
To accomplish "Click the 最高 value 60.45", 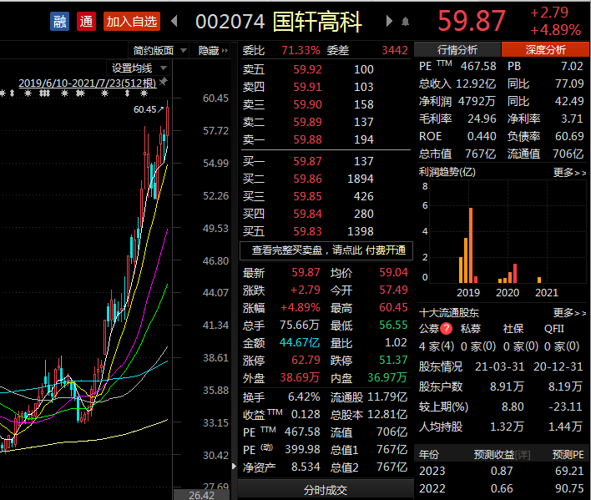I will 393,307.
